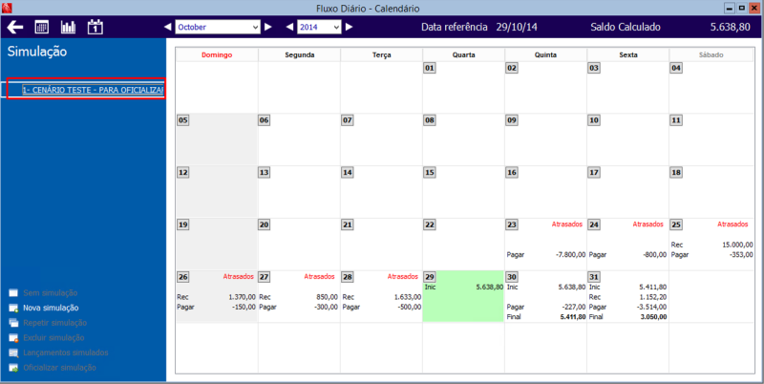The height and width of the screenshot is (384, 764).
Task: Click Pagar value -7.800,00
Action: pyautogui.click(x=570, y=254)
